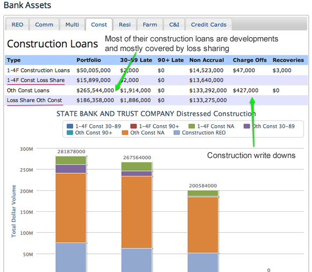The width and height of the screenshot is (312, 272).
Task: Toggle 1-4F Const NA legend swatch
Action: point(192,126)
